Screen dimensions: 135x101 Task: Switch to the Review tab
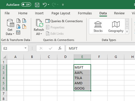119,13
